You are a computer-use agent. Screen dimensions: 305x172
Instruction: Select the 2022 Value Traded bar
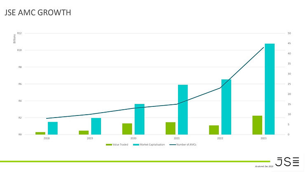(x=214, y=130)
